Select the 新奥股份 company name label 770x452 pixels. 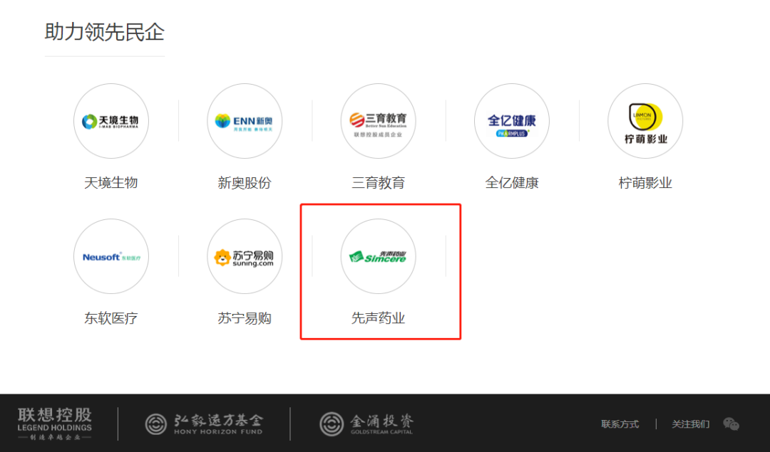tap(245, 183)
